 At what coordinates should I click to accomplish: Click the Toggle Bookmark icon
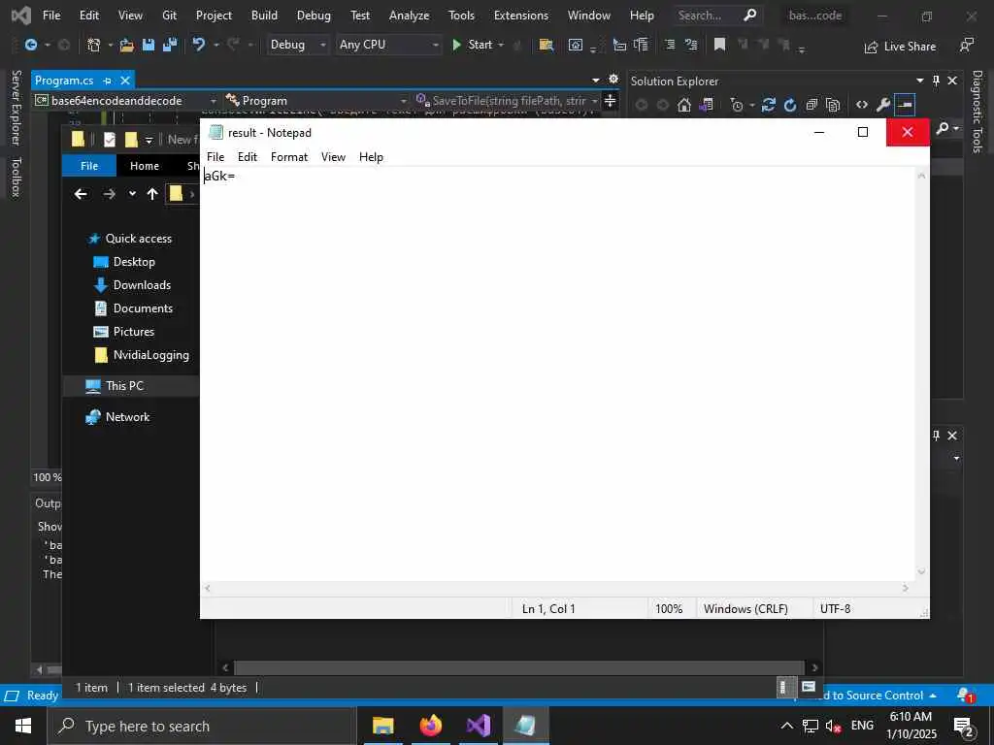[x=719, y=45]
